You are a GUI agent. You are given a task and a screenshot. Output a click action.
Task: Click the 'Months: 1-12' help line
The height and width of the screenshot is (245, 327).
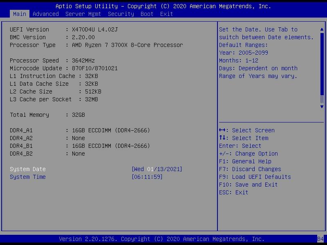pyautogui.click(x=239, y=60)
